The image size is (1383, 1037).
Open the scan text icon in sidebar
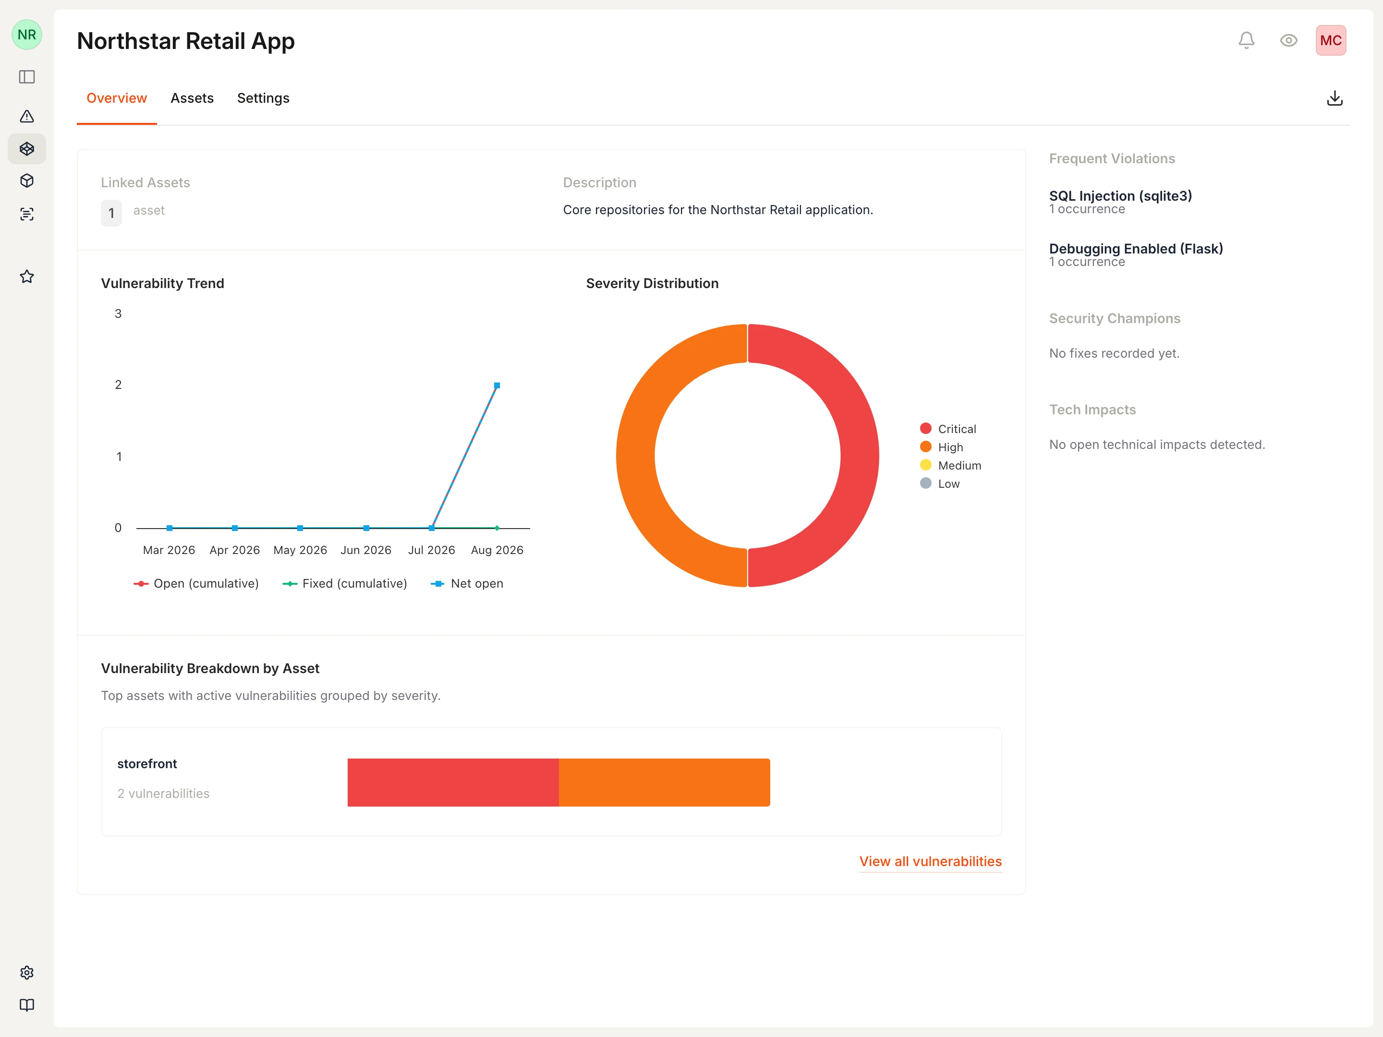(27, 215)
